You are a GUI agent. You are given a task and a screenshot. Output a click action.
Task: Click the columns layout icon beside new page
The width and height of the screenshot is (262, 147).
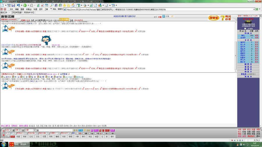coord(9,5)
